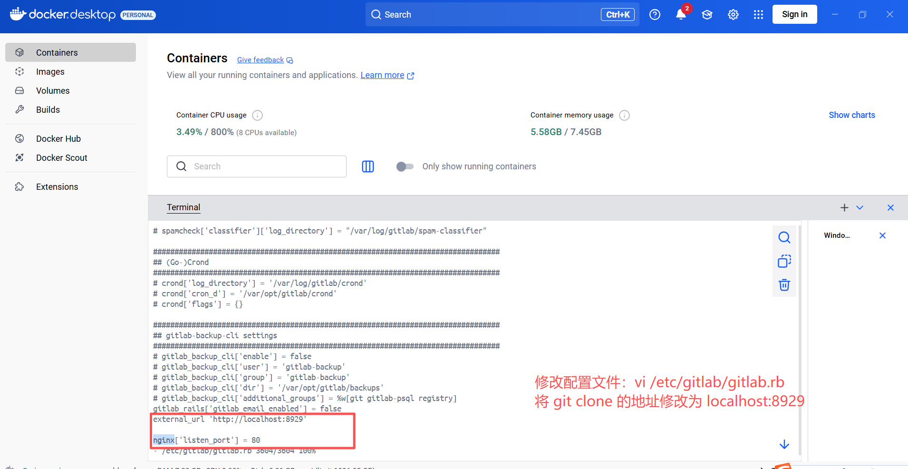Show info for Container CPU usage
Screen dimensions: 908x469
257,115
